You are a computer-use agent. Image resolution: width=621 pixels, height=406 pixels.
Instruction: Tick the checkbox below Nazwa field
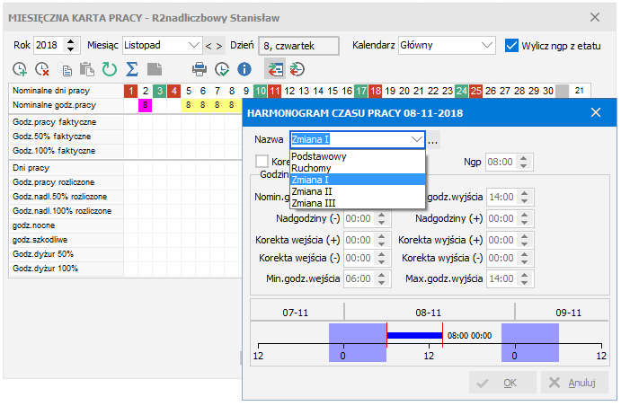click(262, 161)
